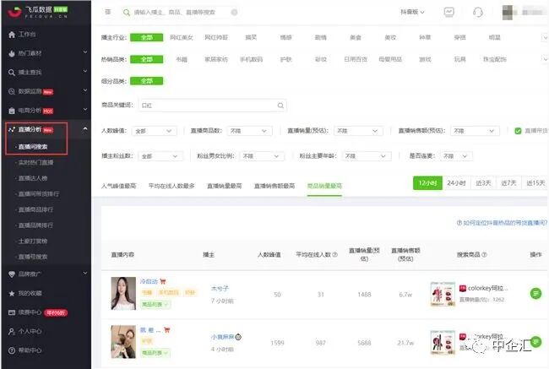
Task: Click the Feigua logo in header
Action: pyautogui.click(x=38, y=12)
